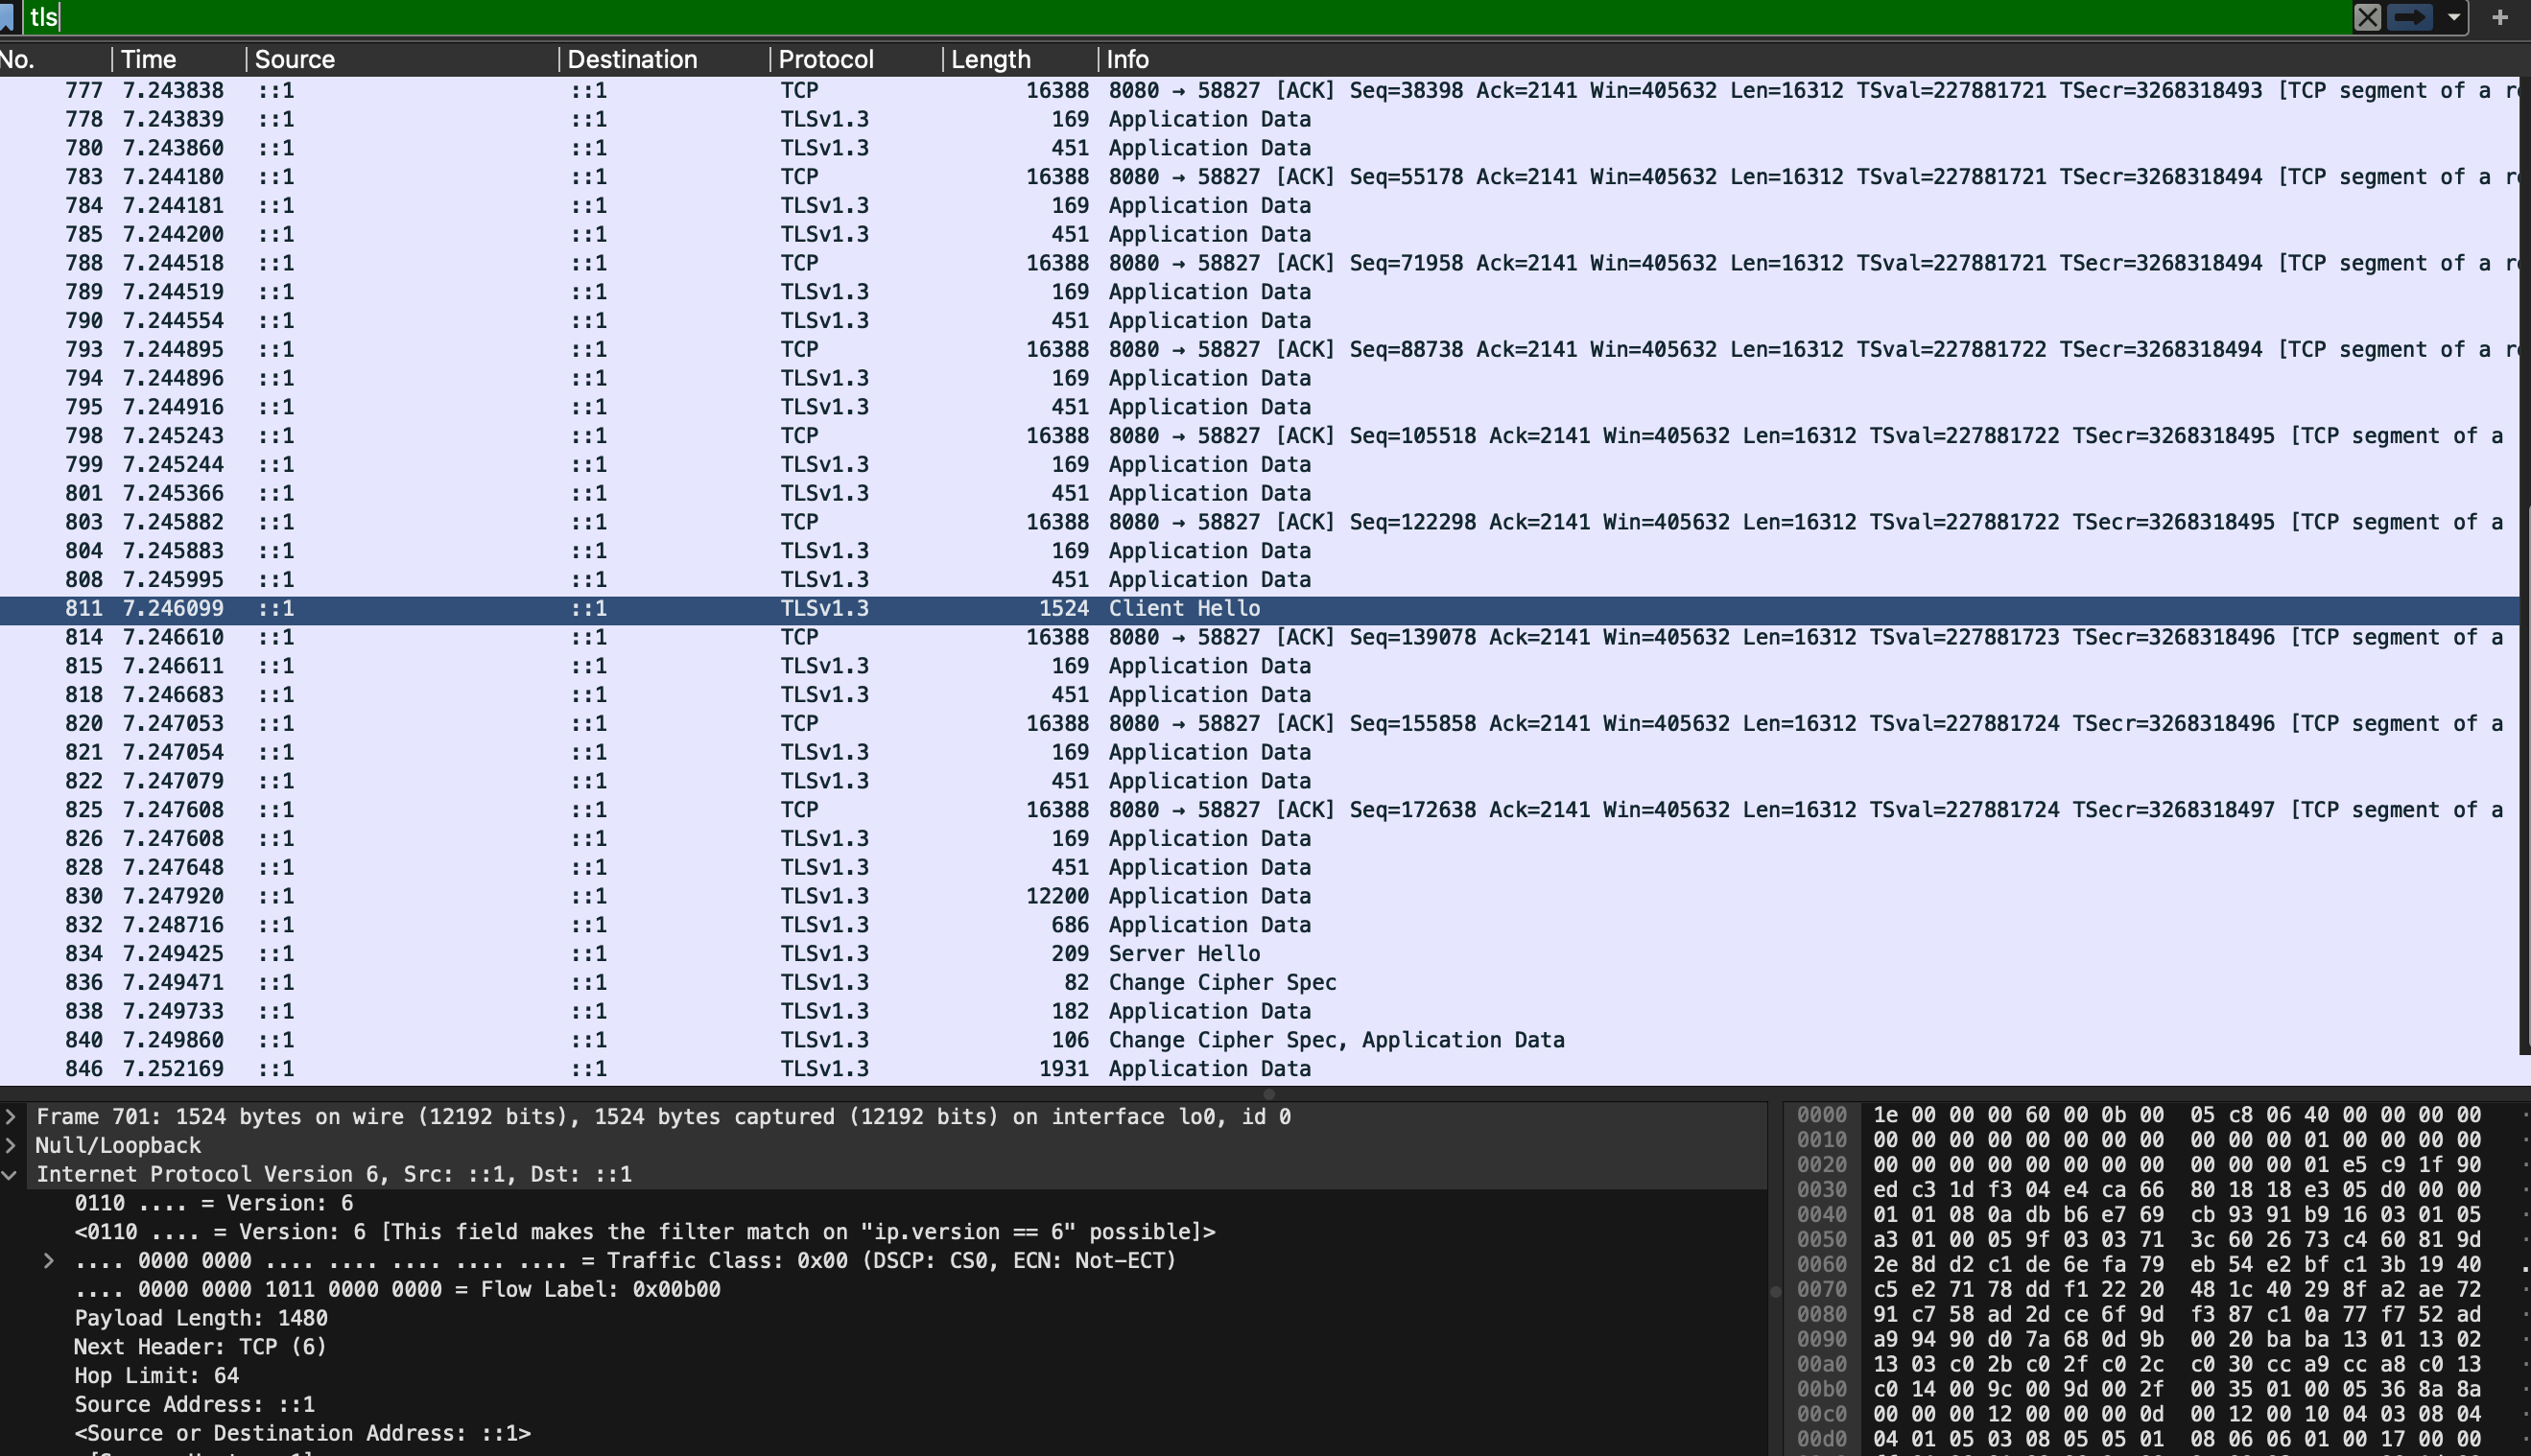Select packet 777 TCP segment row
This screenshot has height=1456, width=2531.
(1260, 90)
